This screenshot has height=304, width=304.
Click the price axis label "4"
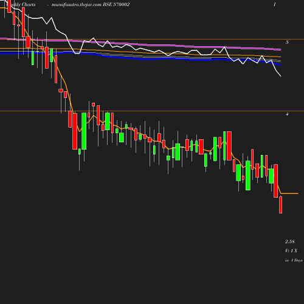click(x=287, y=114)
